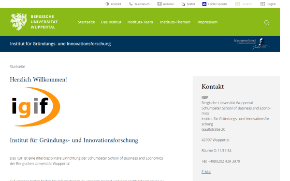
Task: Click the Gaußstraße 20 address line
Action: pyautogui.click(x=213, y=129)
